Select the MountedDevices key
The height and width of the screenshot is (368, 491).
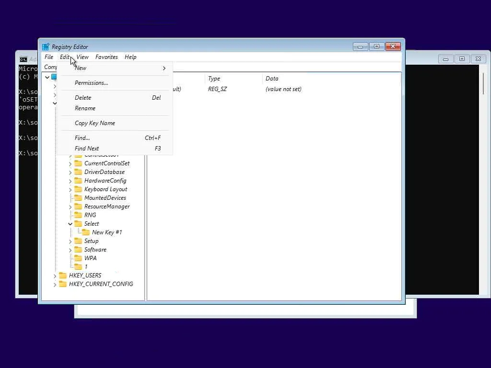(105, 198)
